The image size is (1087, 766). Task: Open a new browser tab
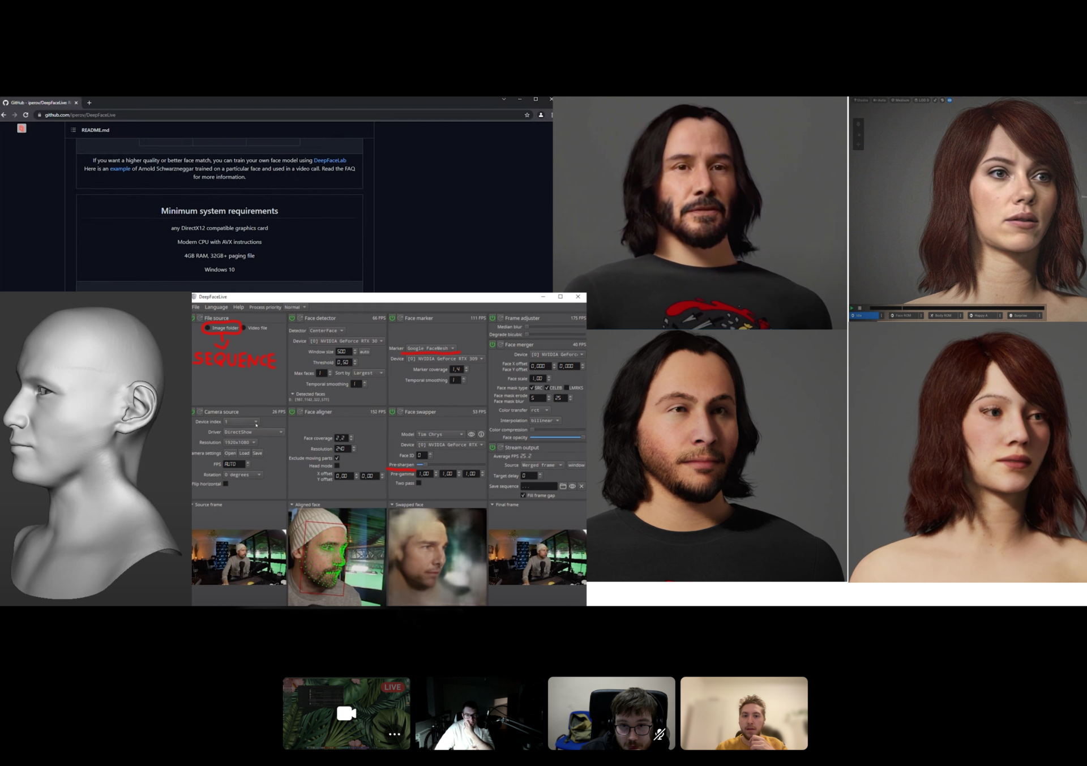coord(89,103)
